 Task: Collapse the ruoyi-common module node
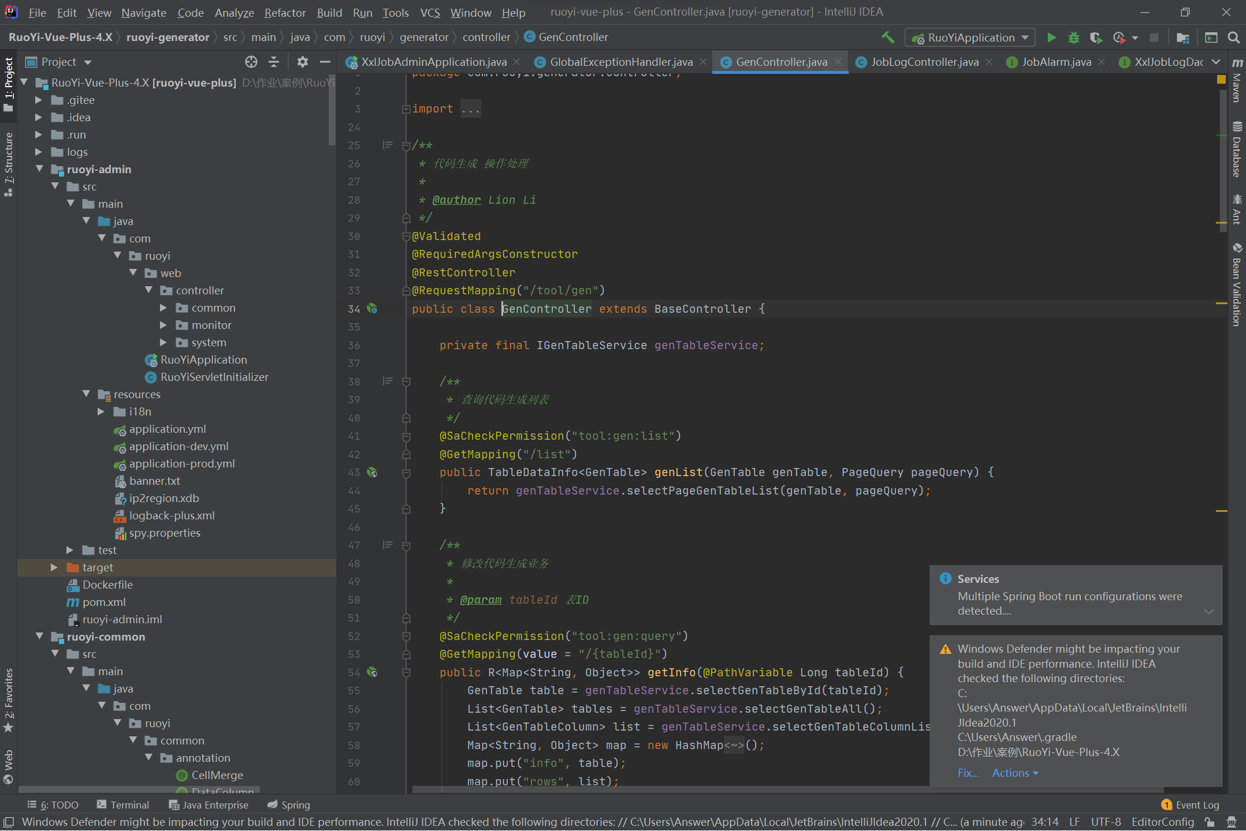[x=39, y=637]
